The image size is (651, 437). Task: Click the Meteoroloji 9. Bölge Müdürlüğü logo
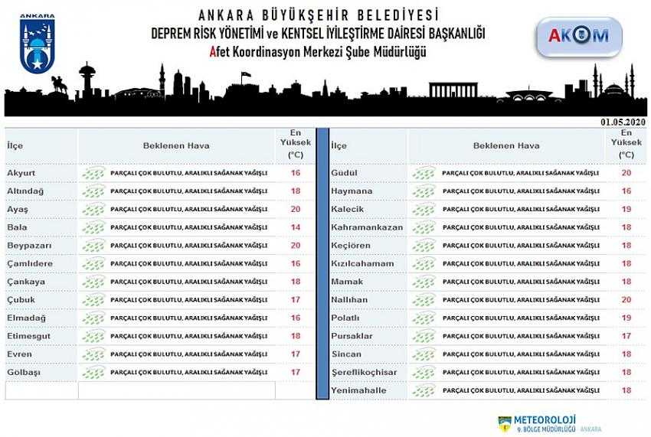[x=538, y=423]
